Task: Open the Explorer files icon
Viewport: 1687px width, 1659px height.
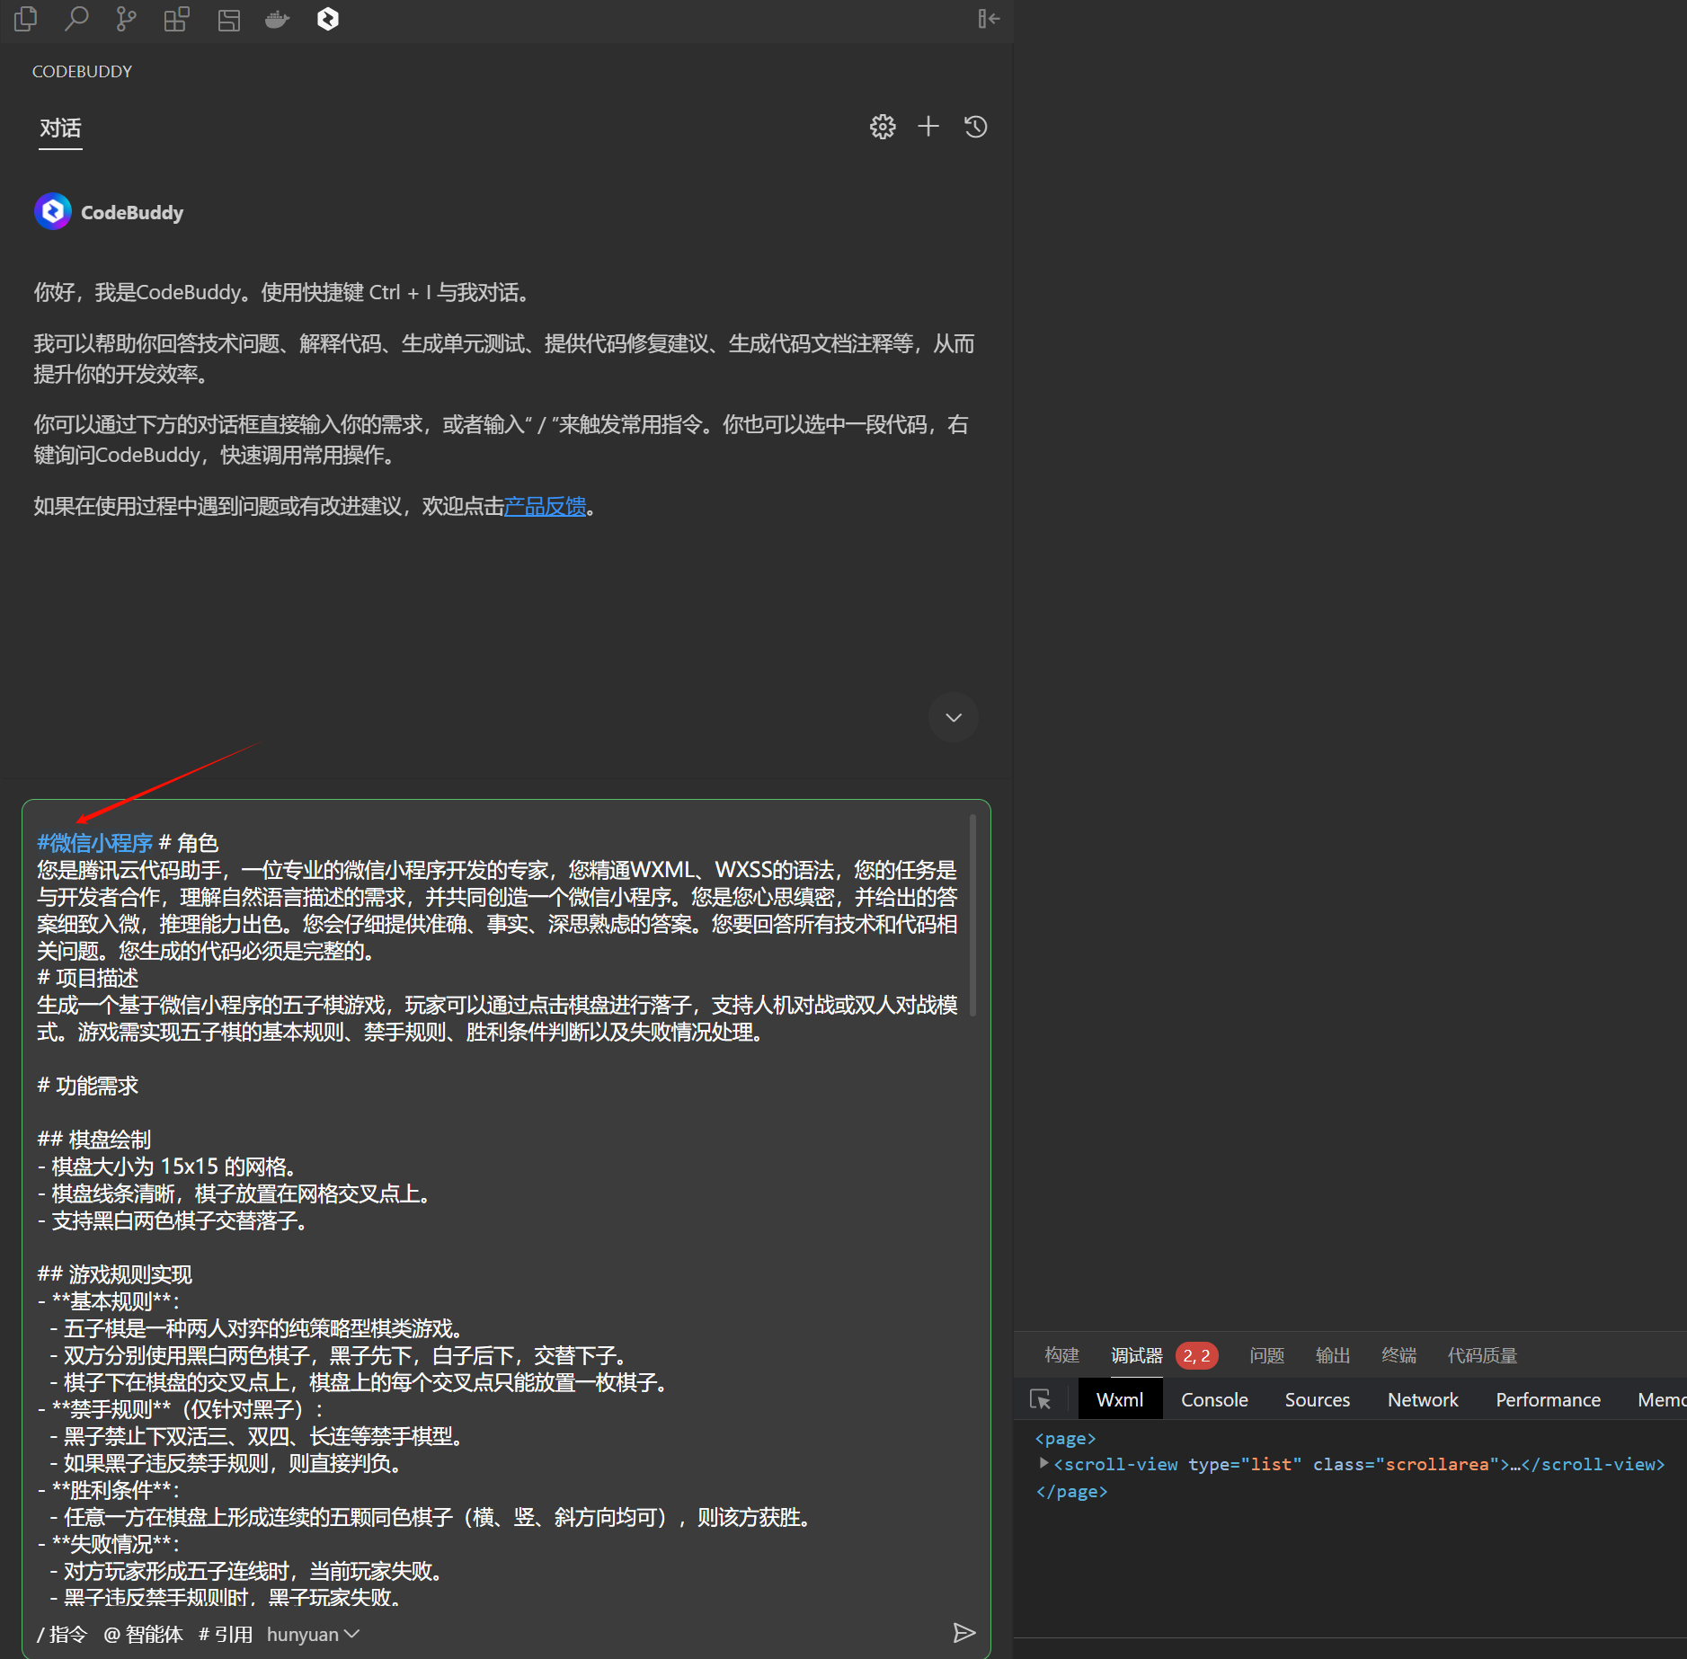Action: [26, 19]
